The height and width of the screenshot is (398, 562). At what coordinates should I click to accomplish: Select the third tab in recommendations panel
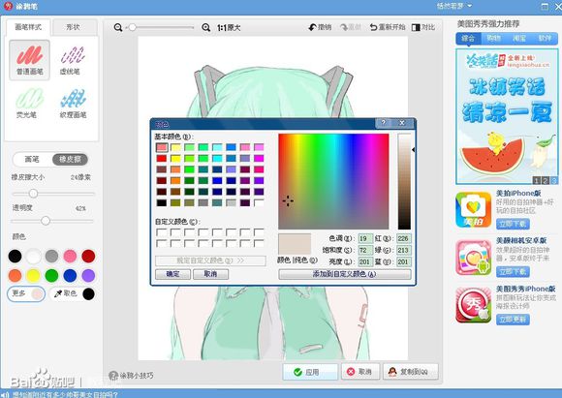pyautogui.click(x=519, y=38)
